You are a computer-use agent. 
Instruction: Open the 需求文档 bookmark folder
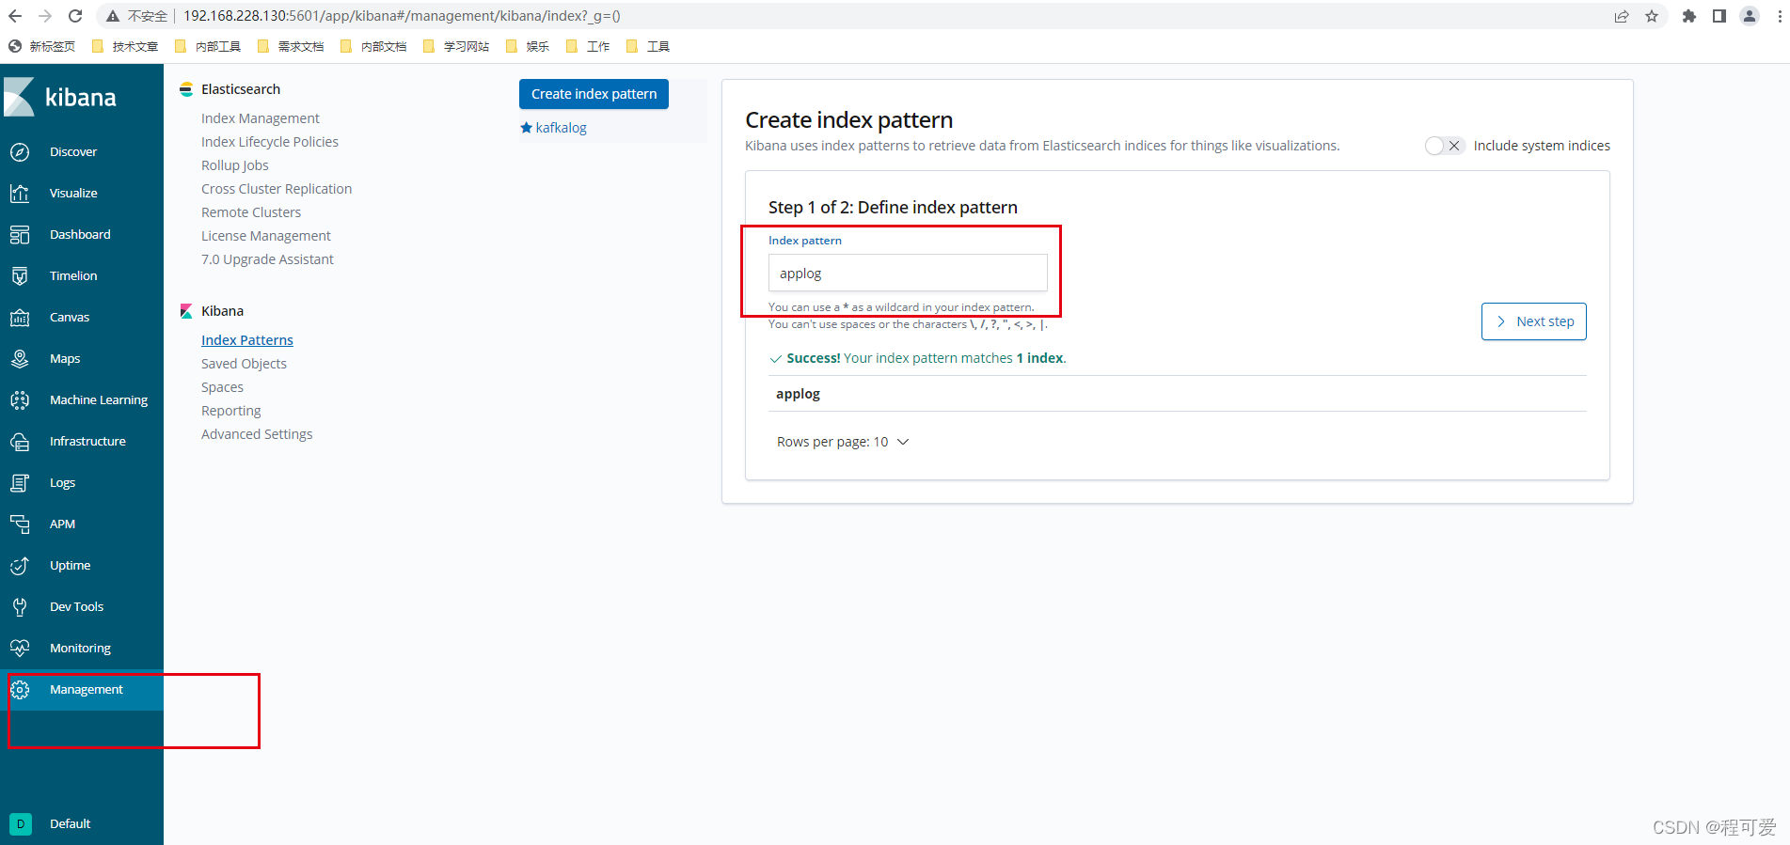pos(291,47)
